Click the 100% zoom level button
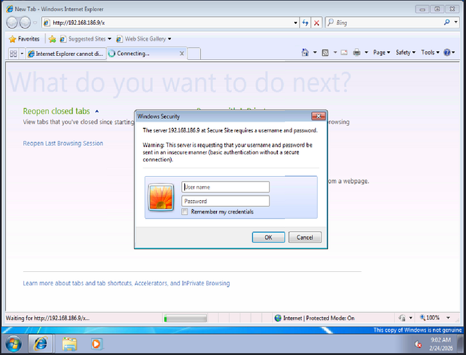 coord(430,318)
